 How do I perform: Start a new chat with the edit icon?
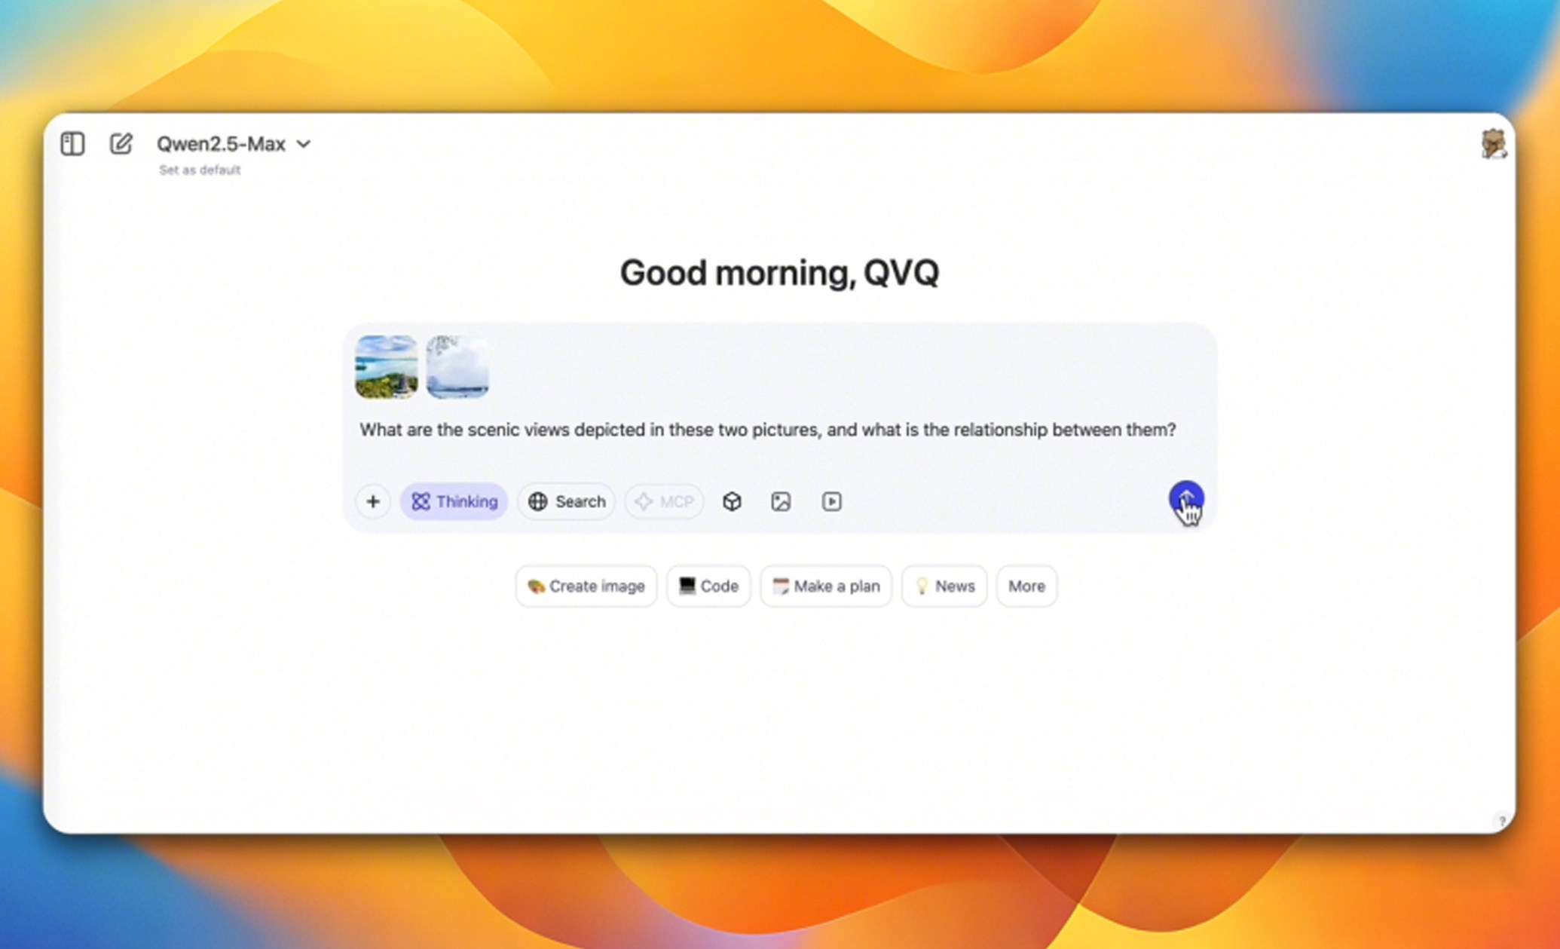click(x=121, y=143)
